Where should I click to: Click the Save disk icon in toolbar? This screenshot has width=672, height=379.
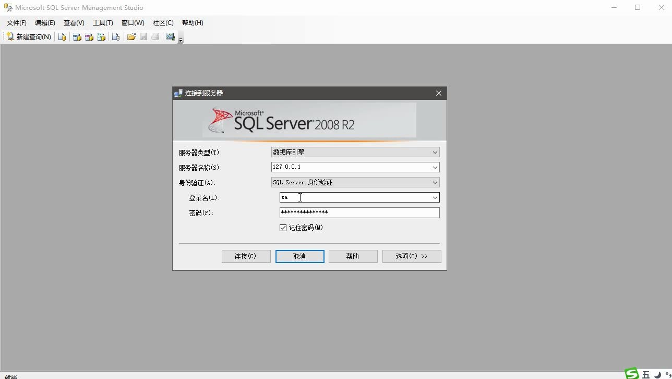click(143, 36)
